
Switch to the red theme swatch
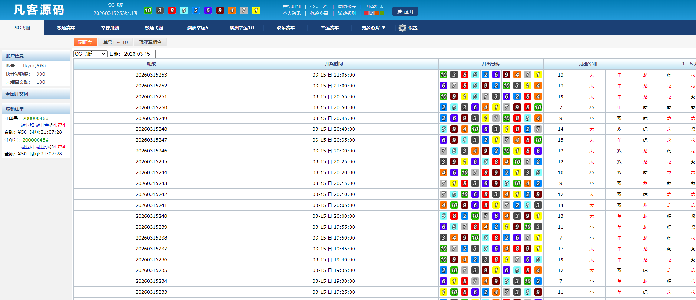[x=366, y=13]
